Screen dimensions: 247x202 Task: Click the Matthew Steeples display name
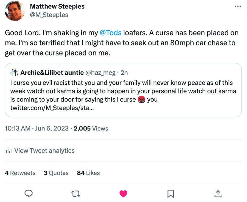[x=57, y=6]
